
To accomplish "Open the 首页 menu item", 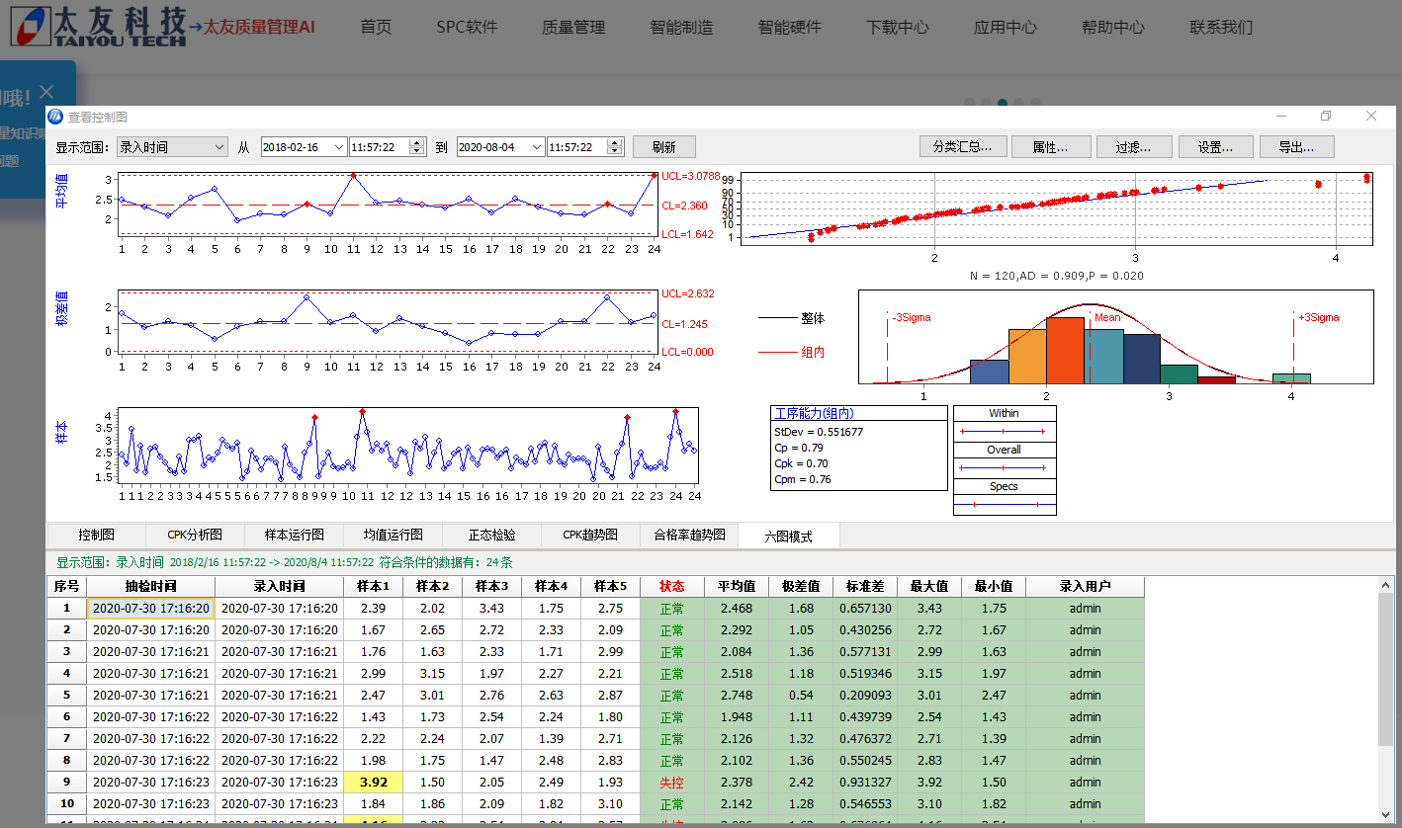I will tap(376, 27).
